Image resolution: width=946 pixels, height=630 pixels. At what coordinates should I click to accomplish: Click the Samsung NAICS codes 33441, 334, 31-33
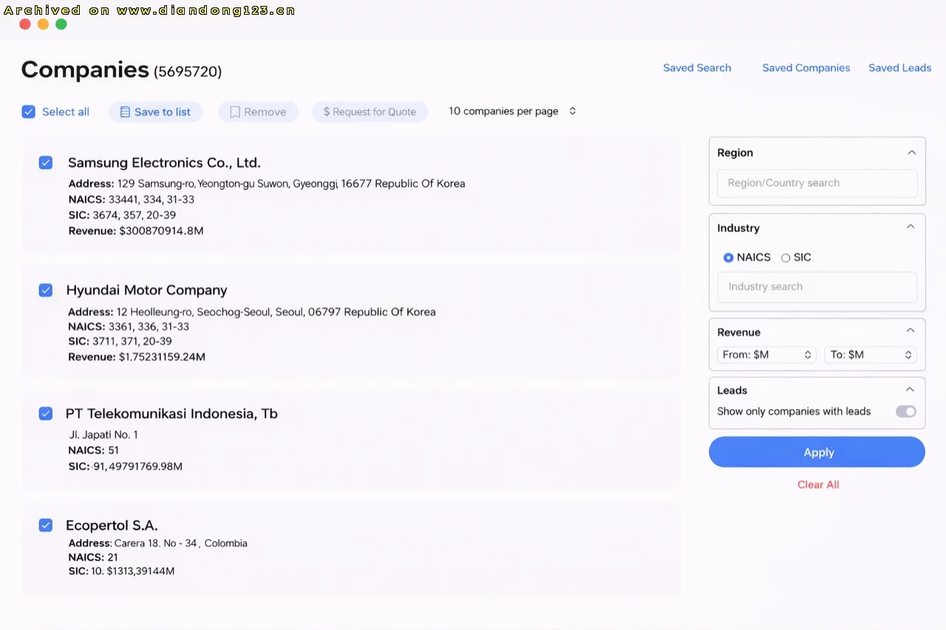[x=152, y=199]
